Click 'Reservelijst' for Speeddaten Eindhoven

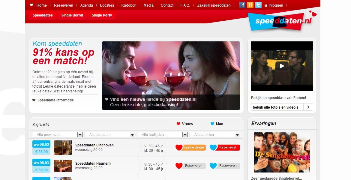pos(225,148)
